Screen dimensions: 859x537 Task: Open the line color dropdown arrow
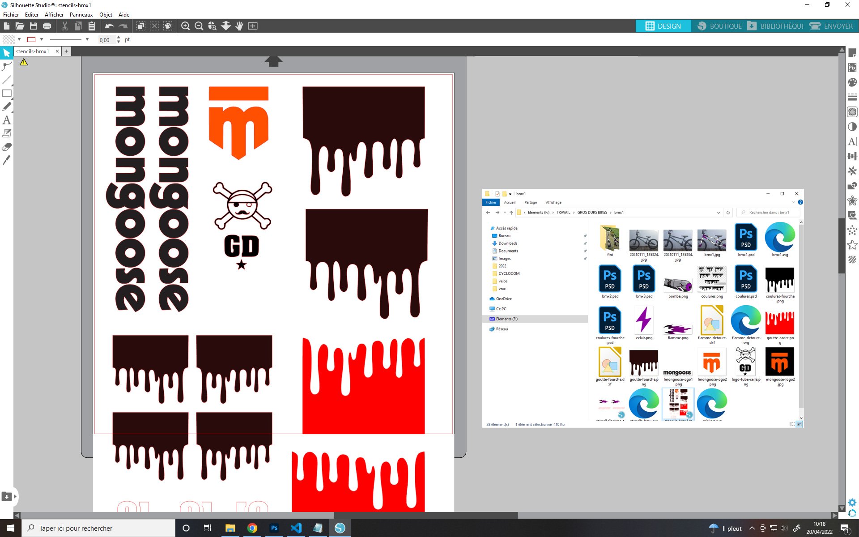[x=42, y=39]
